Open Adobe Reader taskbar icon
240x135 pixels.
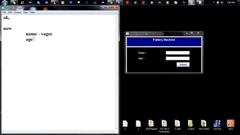[127, 3]
